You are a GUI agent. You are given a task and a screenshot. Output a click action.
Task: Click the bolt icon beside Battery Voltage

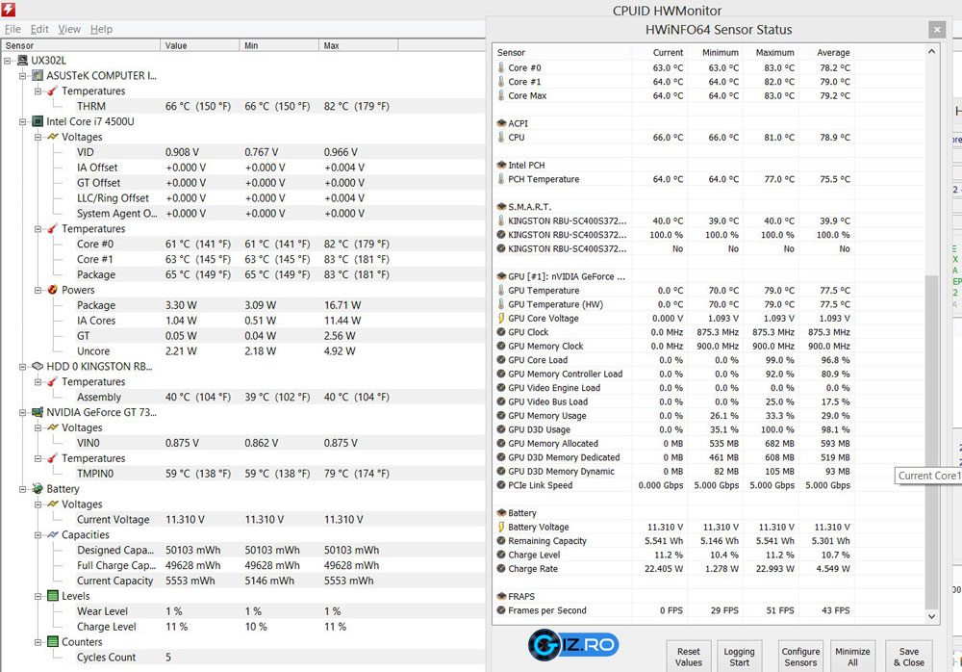click(x=501, y=527)
